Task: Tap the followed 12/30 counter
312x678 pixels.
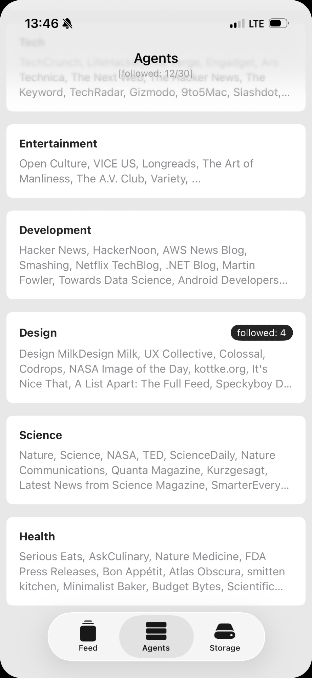Action: (156, 74)
